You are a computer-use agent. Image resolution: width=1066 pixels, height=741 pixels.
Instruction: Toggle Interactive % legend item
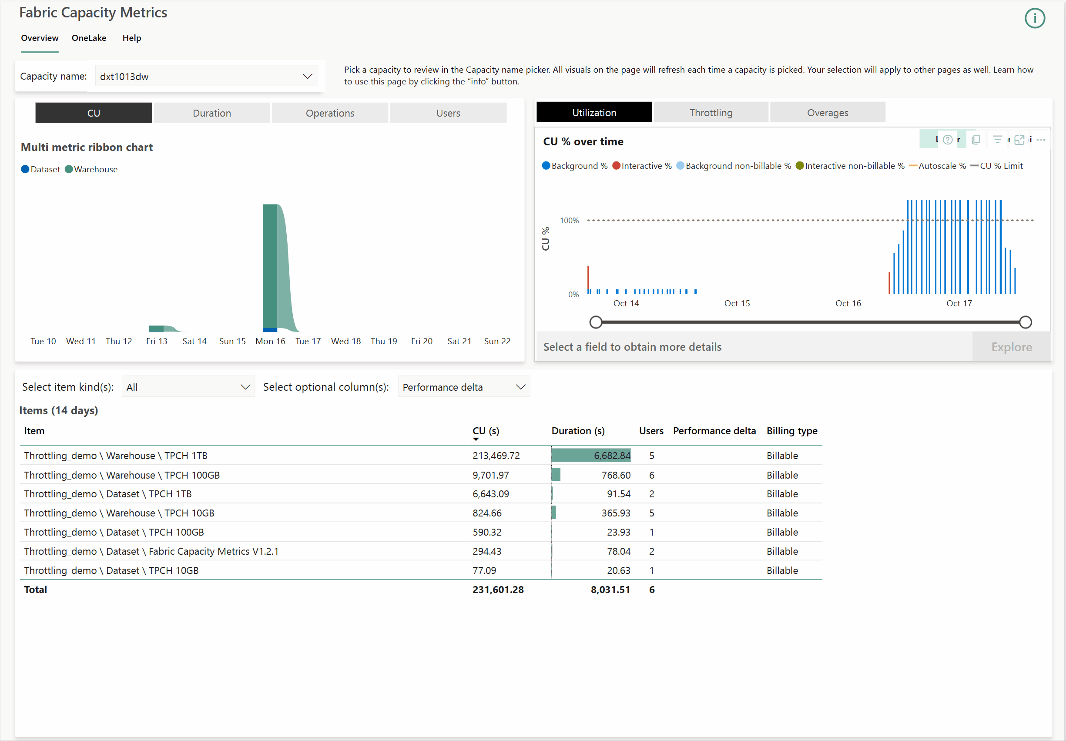point(642,166)
